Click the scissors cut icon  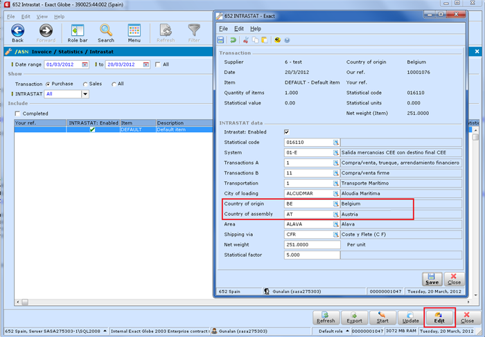pos(246,40)
